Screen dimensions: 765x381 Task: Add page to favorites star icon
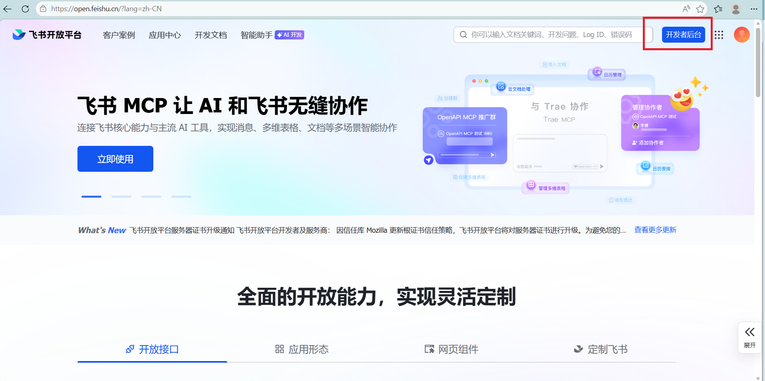[x=700, y=9]
